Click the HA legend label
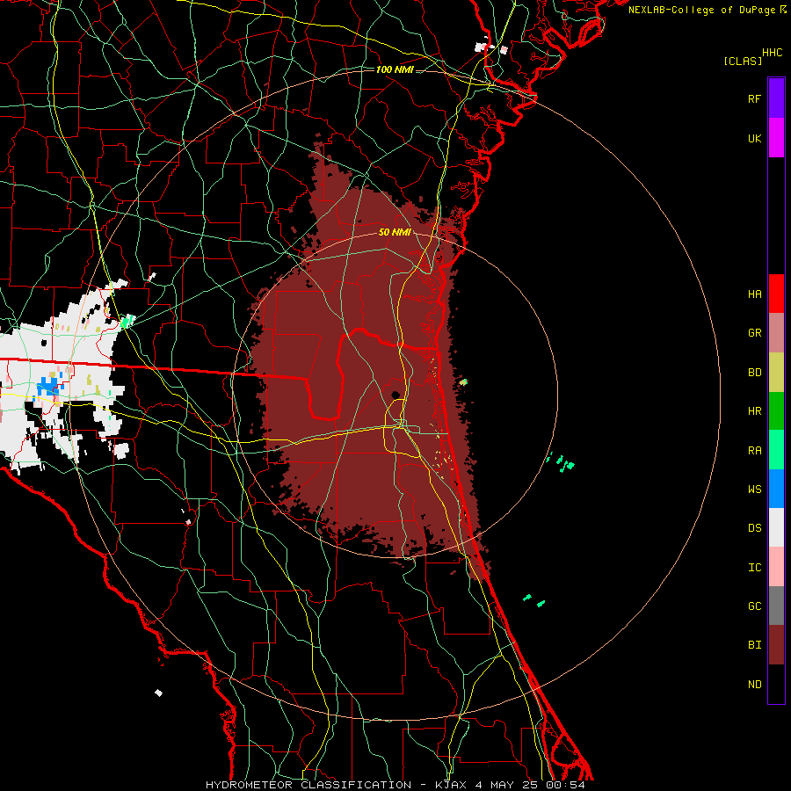791x791 pixels. click(754, 294)
